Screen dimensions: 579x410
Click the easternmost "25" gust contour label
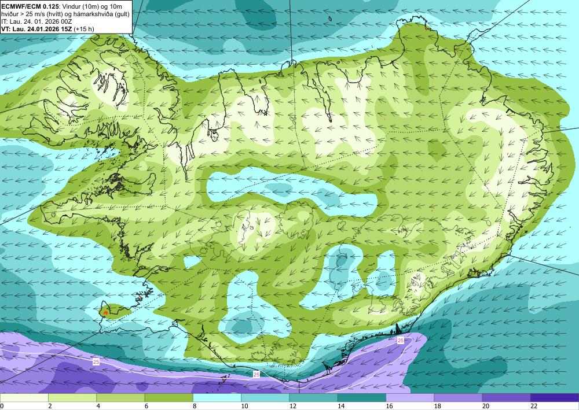(x=401, y=340)
